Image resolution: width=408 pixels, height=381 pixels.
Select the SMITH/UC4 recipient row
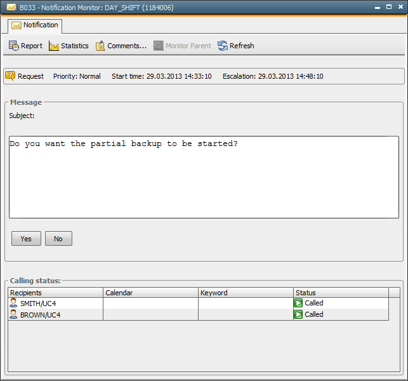coord(198,303)
